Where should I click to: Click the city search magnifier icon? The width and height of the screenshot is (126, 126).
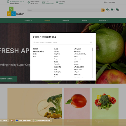coord(91,42)
